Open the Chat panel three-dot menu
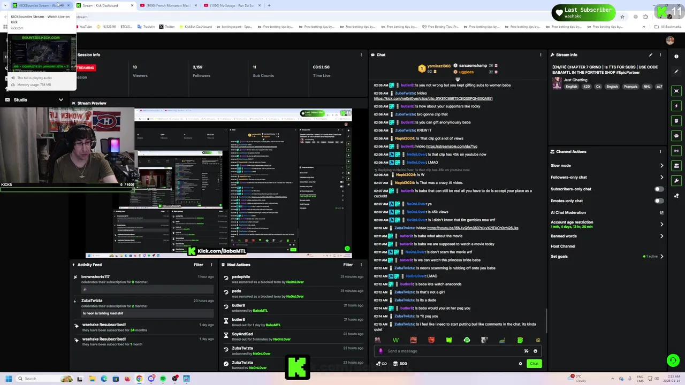The image size is (685, 385). (x=541, y=55)
